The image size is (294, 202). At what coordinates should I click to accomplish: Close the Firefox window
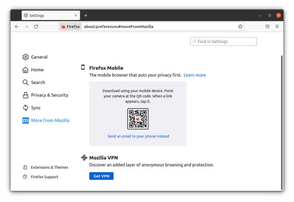[x=279, y=15]
